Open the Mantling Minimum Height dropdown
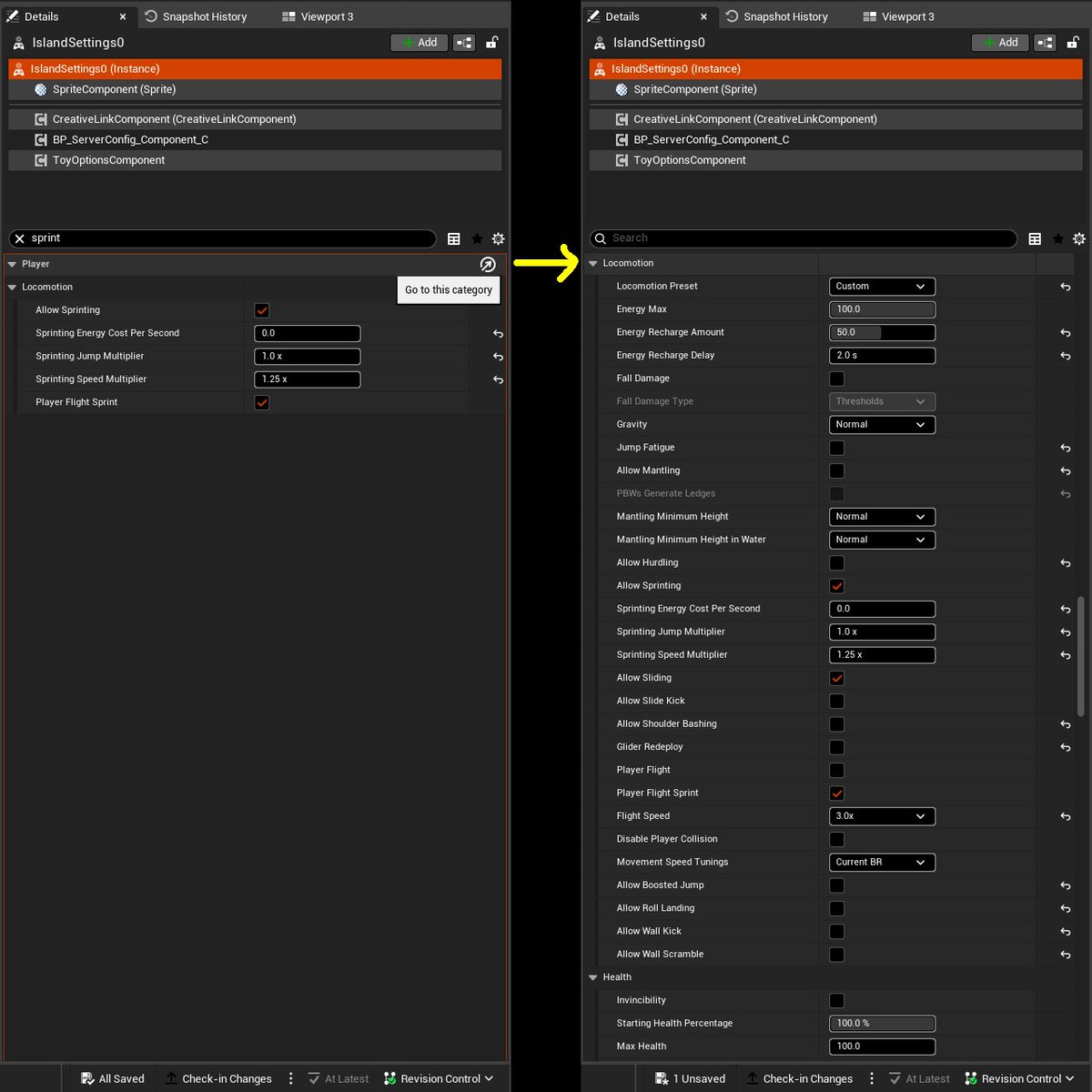The image size is (1092, 1092). point(882,517)
